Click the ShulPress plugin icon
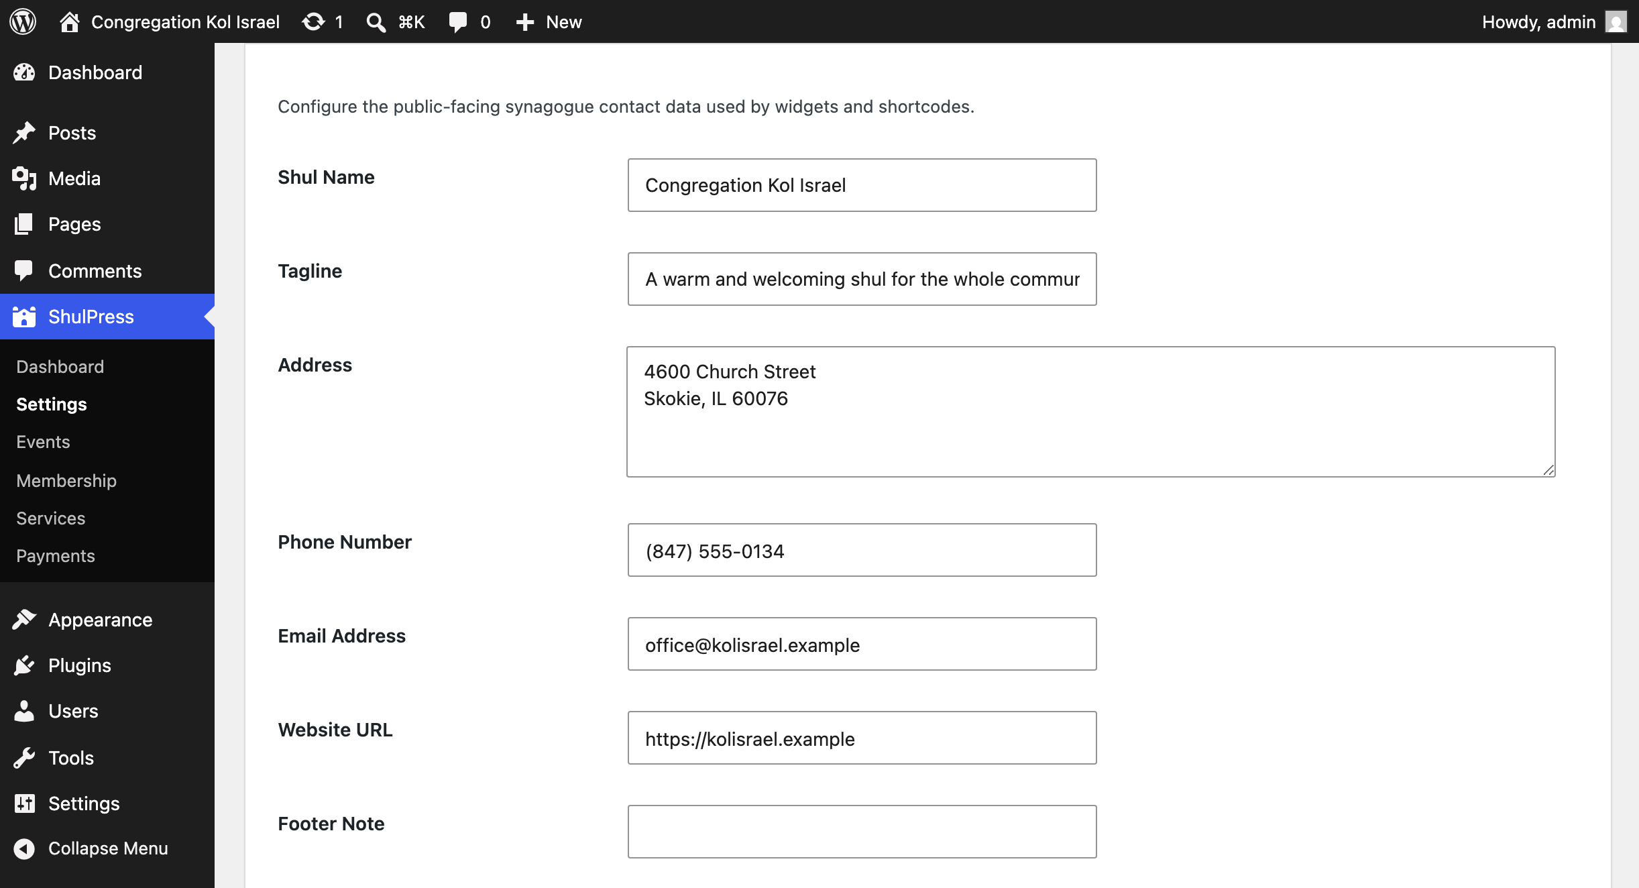This screenshot has height=888, width=1639. (24, 317)
